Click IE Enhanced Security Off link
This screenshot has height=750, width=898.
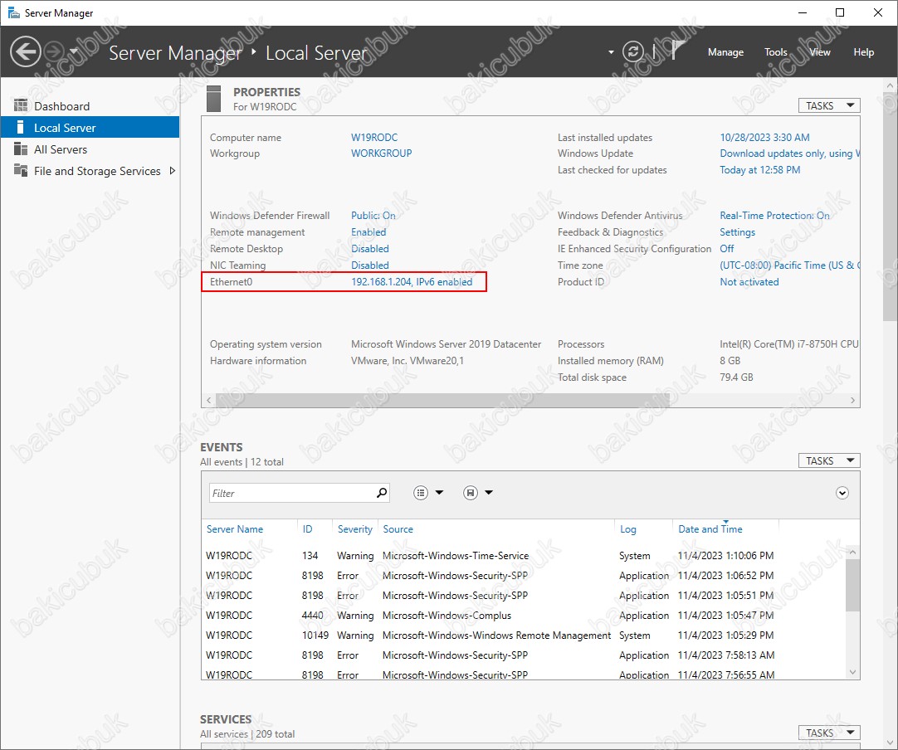click(x=727, y=248)
